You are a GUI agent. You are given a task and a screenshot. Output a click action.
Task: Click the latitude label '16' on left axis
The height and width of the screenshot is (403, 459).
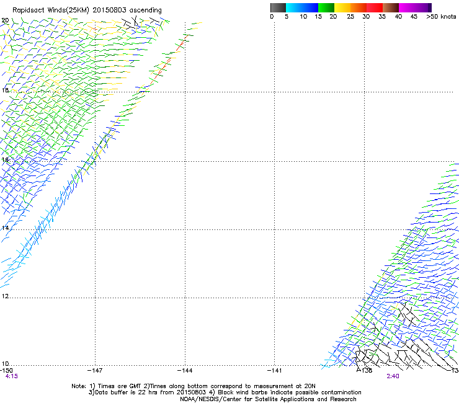[5, 160]
